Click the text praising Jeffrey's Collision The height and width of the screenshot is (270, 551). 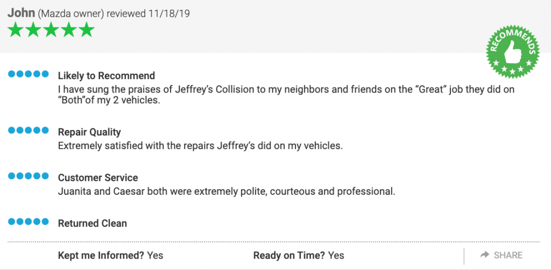click(286, 95)
